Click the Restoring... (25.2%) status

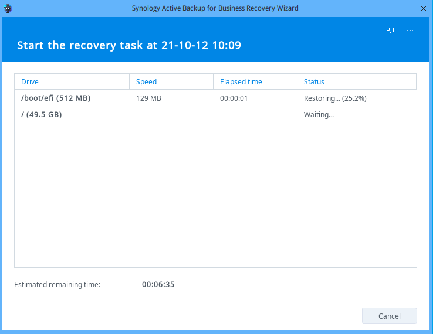click(334, 98)
